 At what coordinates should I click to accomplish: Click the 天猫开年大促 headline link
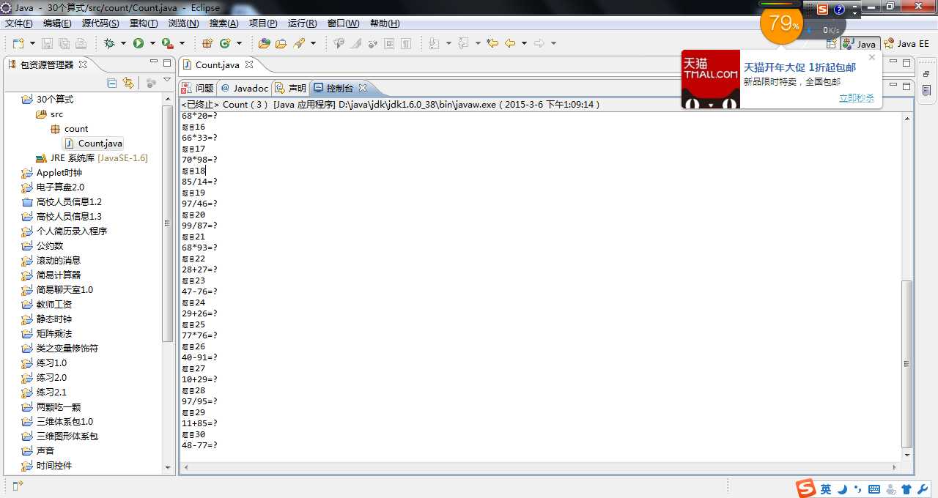click(x=799, y=67)
